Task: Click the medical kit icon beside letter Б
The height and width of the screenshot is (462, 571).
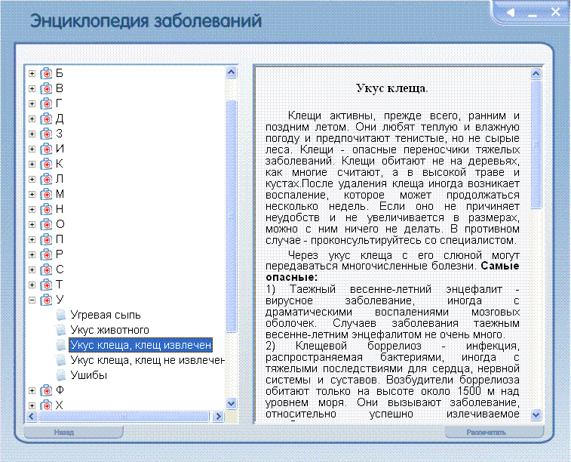Action: point(46,73)
